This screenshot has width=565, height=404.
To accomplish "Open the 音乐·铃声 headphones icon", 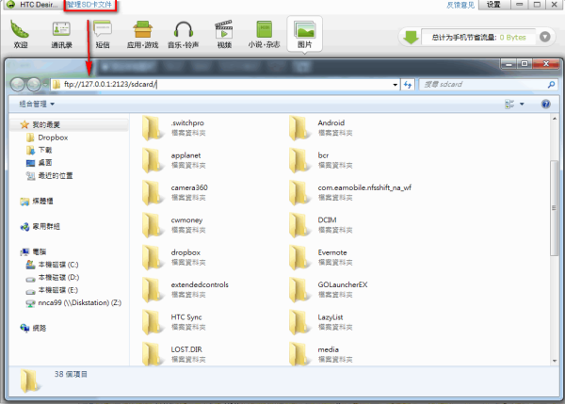I will pyautogui.click(x=184, y=29).
